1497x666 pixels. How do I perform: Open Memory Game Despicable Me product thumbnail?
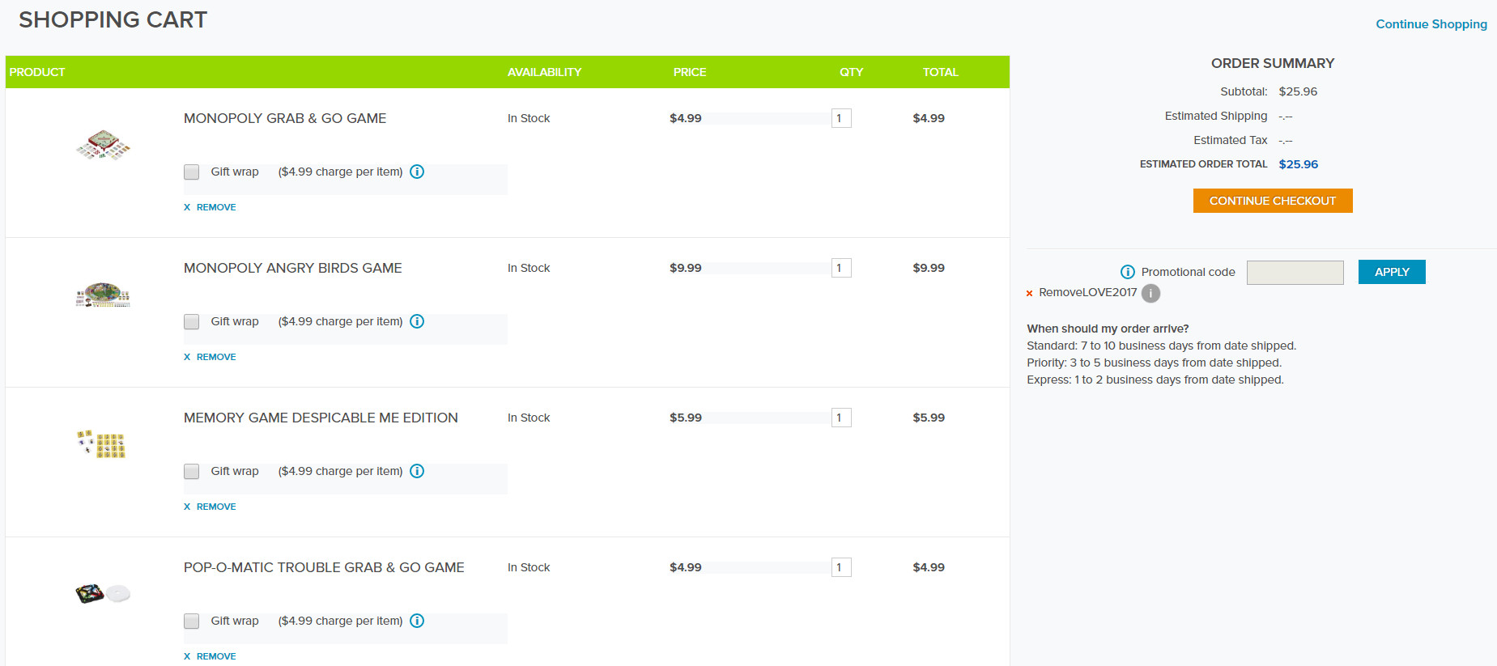tap(101, 444)
